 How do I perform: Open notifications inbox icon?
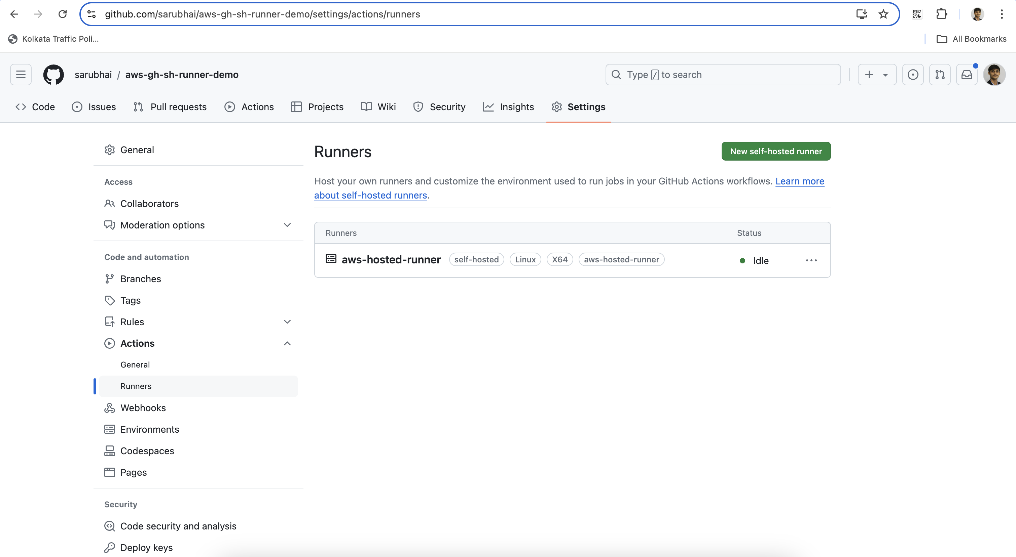967,75
